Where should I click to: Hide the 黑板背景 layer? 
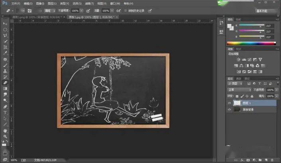click(x=229, y=110)
